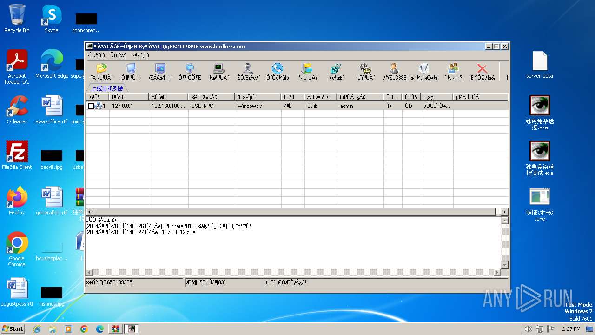The image size is (595, 335).
Task: Click the log line starting with 127.0.0.1
Action: tap(140, 232)
